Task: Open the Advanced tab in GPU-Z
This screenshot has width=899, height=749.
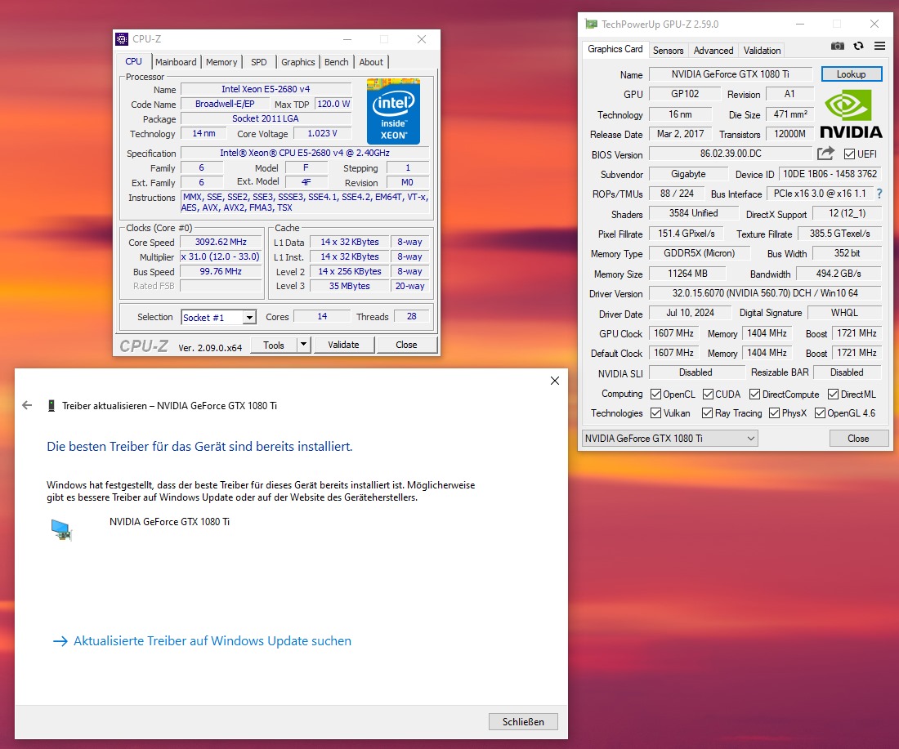Action: click(x=713, y=51)
